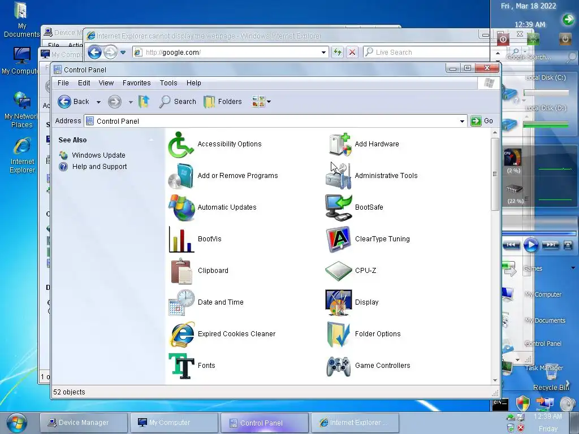Viewport: 579px width, 434px height.
Task: Click the Internet Explorer URL field
Action: [231, 53]
